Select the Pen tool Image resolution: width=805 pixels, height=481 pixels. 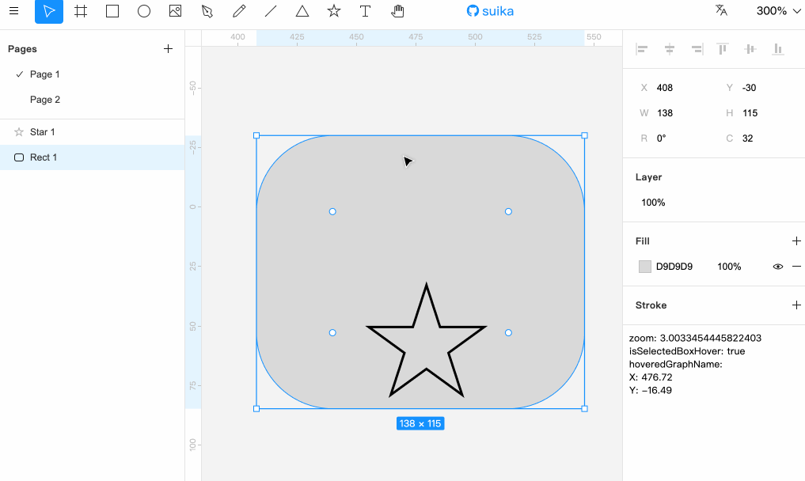207,11
